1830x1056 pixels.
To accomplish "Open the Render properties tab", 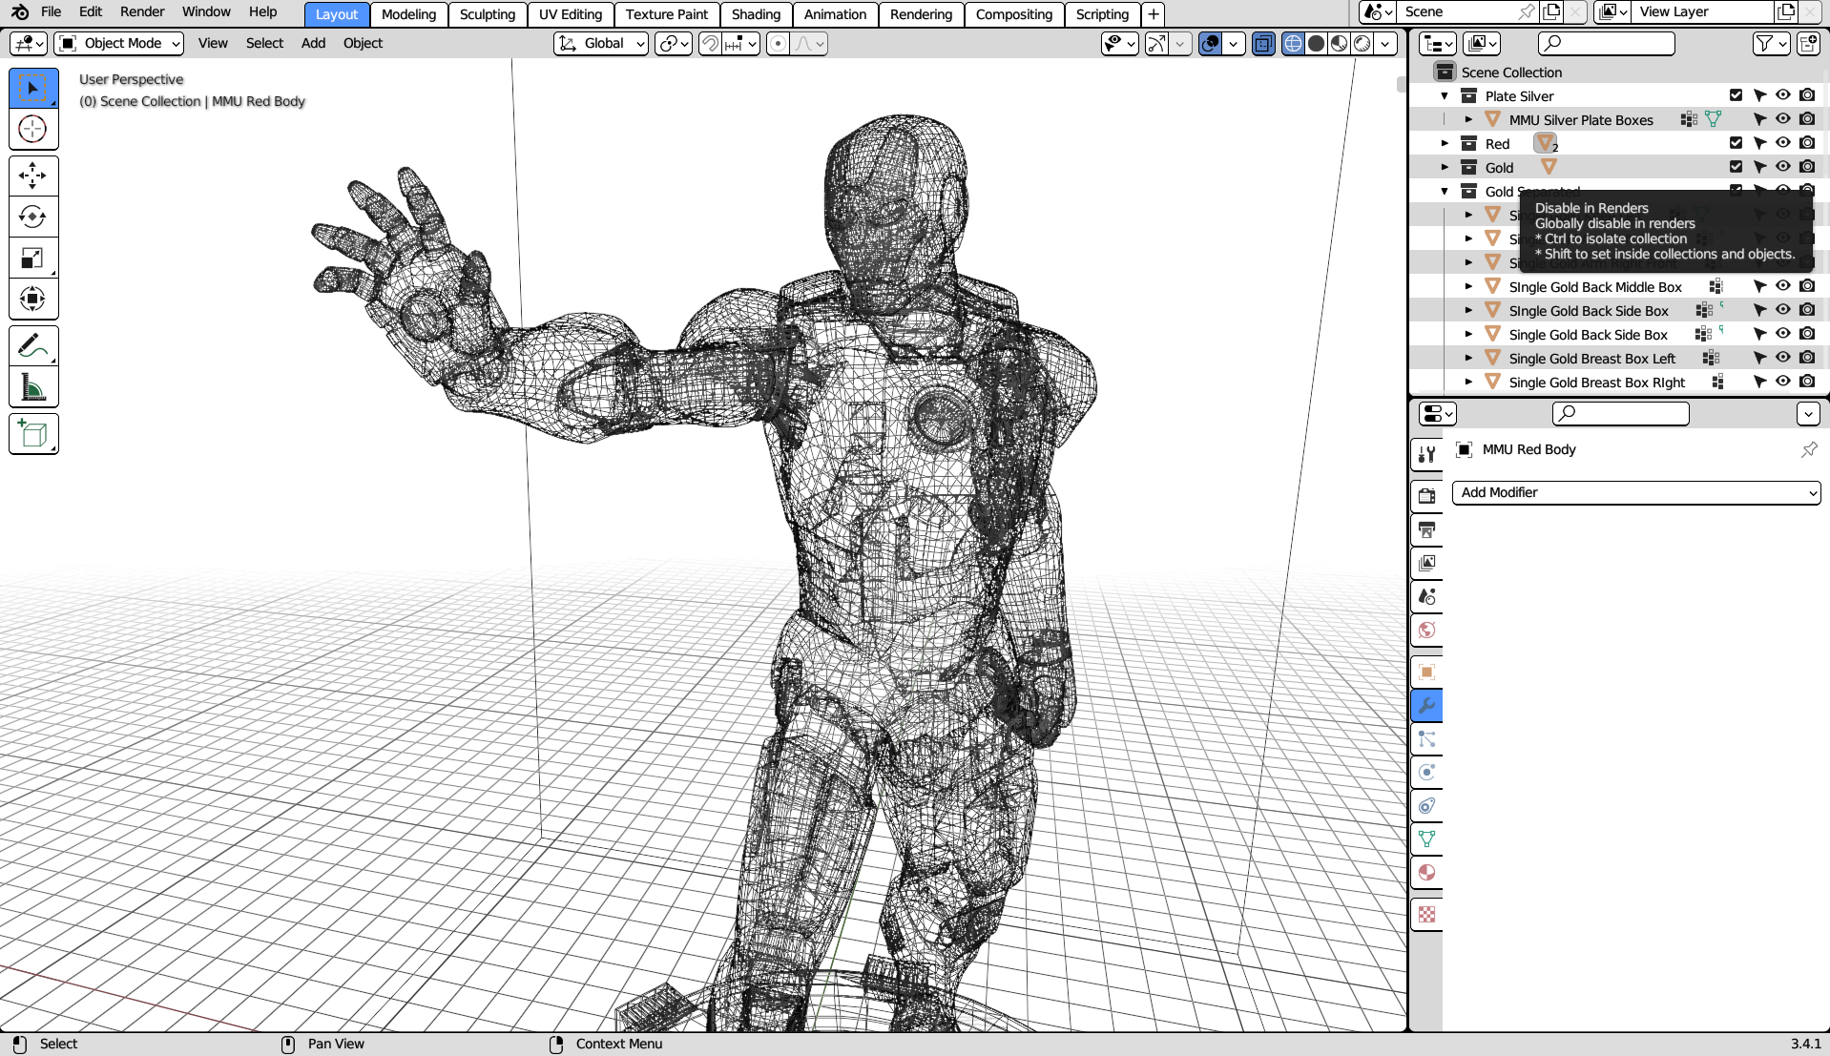I will 1426,496.
